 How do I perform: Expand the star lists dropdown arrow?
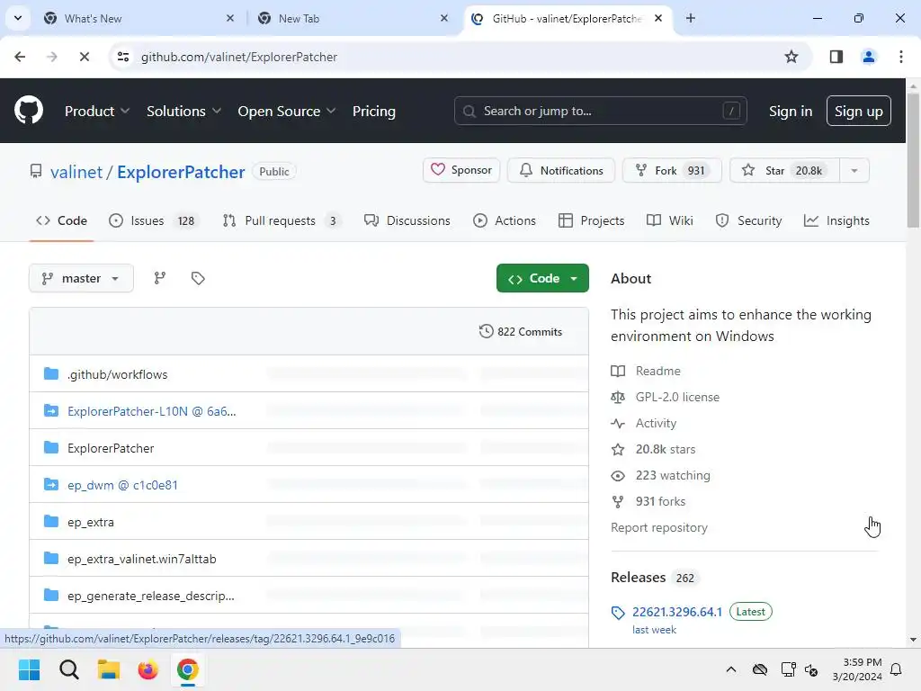[854, 170]
